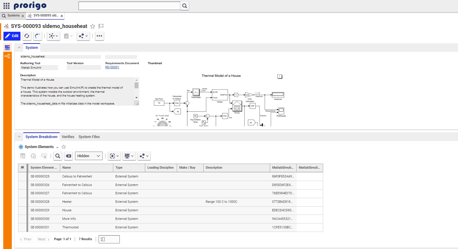Expand the System Elements heading dropdown

pyautogui.click(x=57, y=147)
